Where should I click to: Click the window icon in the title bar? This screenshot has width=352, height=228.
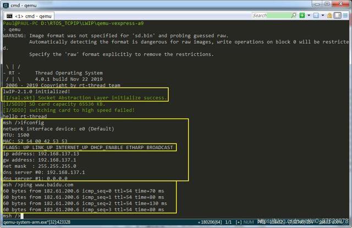6,5
